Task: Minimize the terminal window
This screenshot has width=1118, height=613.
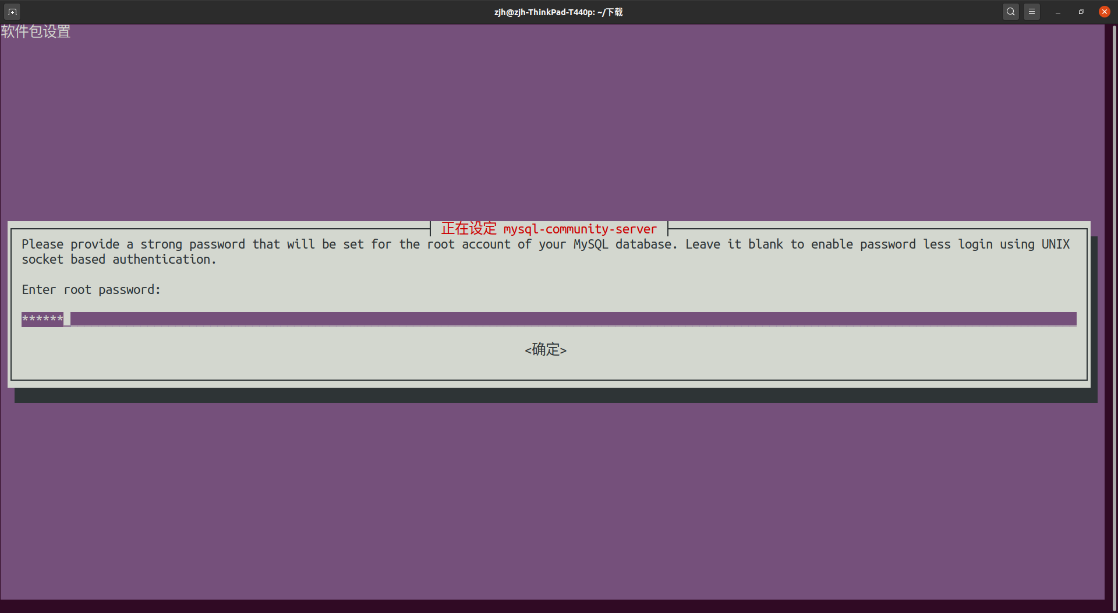Action: (x=1058, y=12)
